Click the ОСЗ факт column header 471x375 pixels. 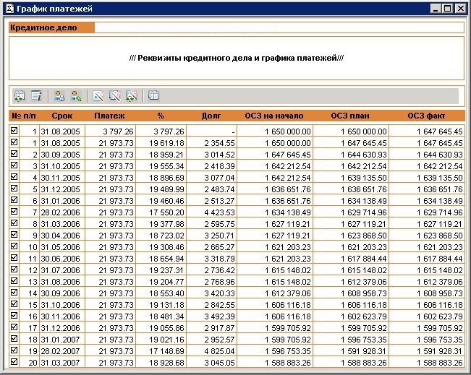(x=425, y=116)
